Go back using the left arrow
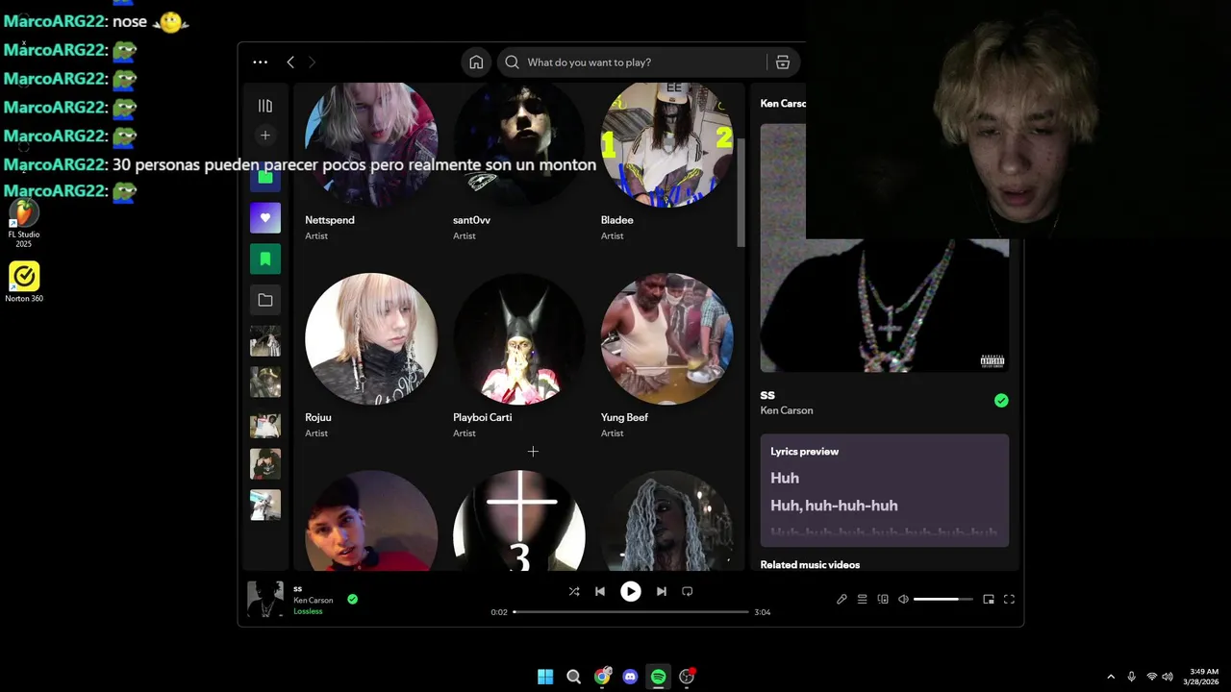This screenshot has height=692, width=1231. click(x=290, y=62)
